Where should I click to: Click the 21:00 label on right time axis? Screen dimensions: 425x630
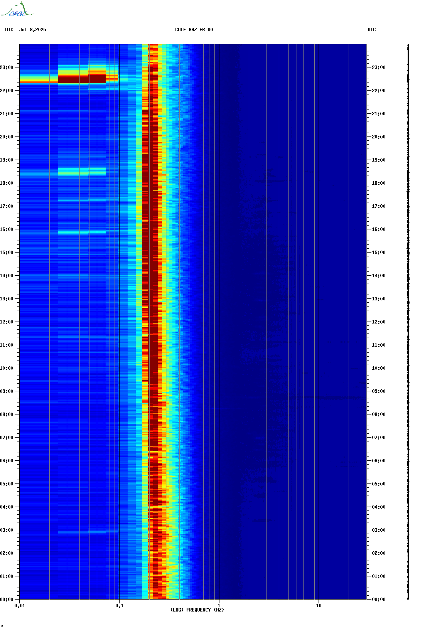click(x=378, y=114)
